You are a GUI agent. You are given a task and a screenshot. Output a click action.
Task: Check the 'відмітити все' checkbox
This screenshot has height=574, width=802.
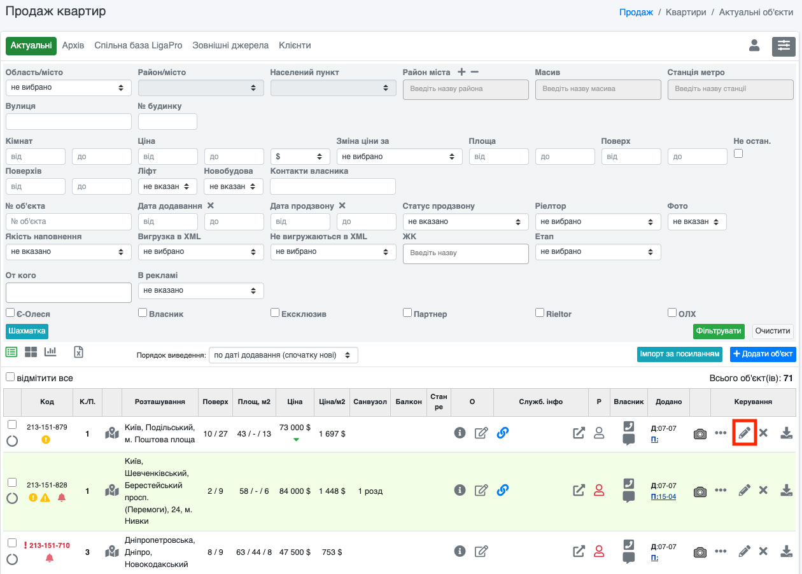pos(10,377)
